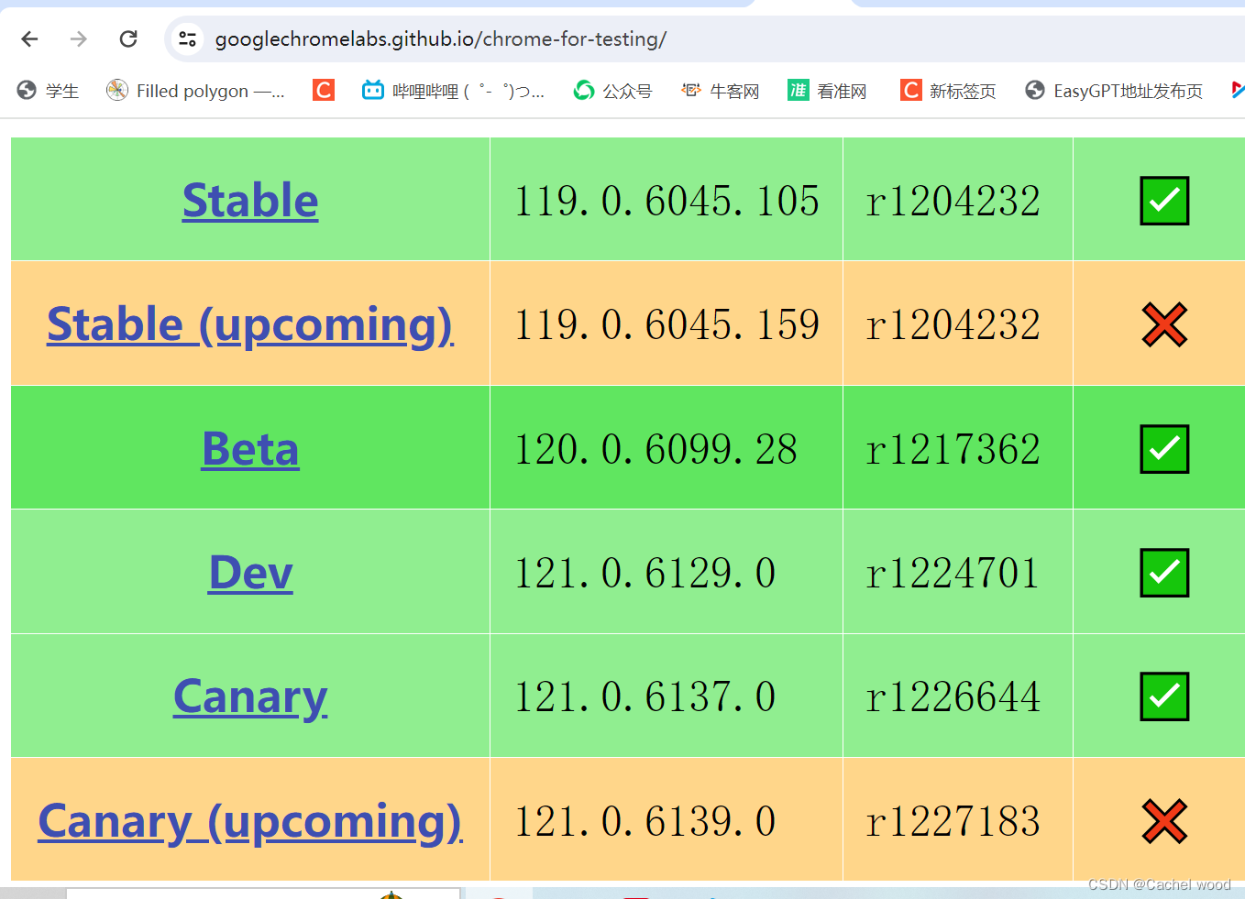Select version text 121.0.6137.0
This screenshot has height=899, width=1245.
(x=645, y=696)
